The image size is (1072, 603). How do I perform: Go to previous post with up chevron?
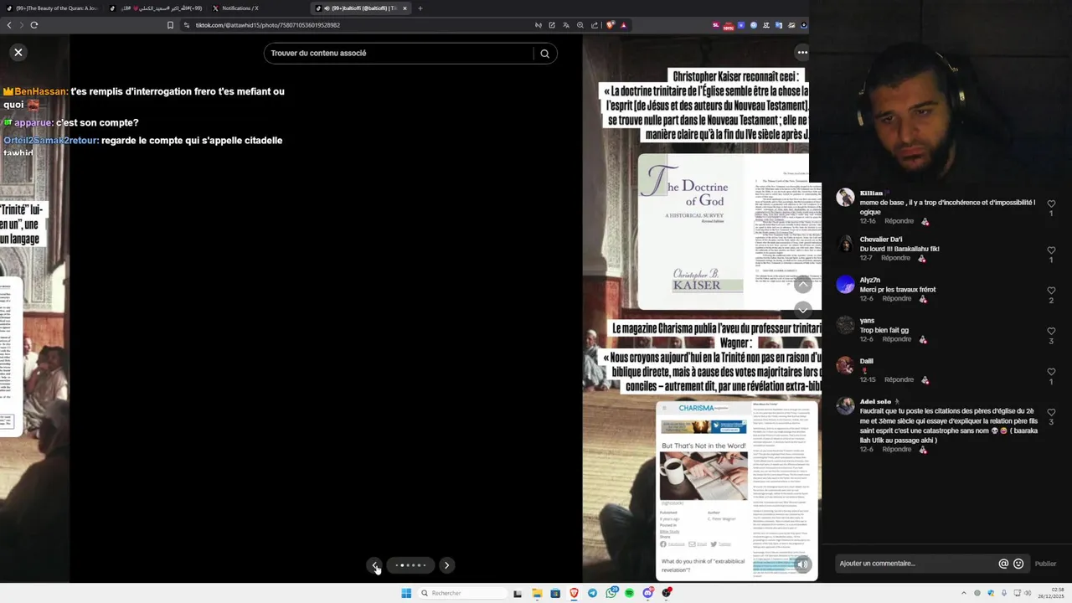802,286
